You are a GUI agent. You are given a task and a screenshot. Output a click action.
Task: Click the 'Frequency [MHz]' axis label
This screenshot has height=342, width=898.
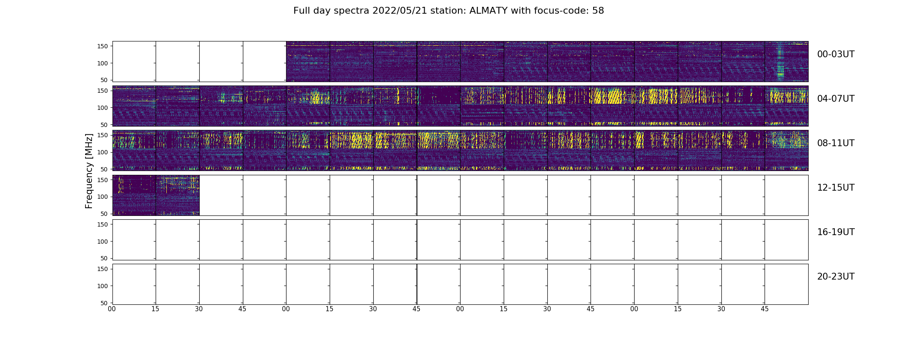coord(89,171)
